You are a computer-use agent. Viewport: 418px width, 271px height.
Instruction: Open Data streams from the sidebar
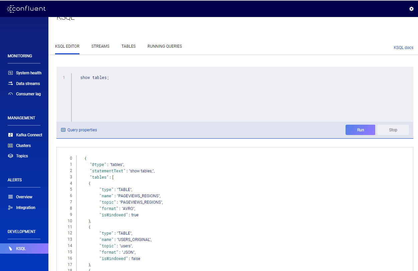click(x=10, y=83)
